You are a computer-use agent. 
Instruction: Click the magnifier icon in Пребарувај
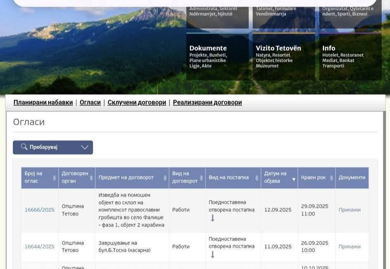24,147
